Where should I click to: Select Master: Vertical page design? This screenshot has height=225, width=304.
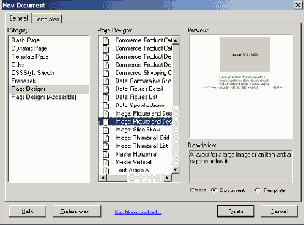tap(133, 162)
